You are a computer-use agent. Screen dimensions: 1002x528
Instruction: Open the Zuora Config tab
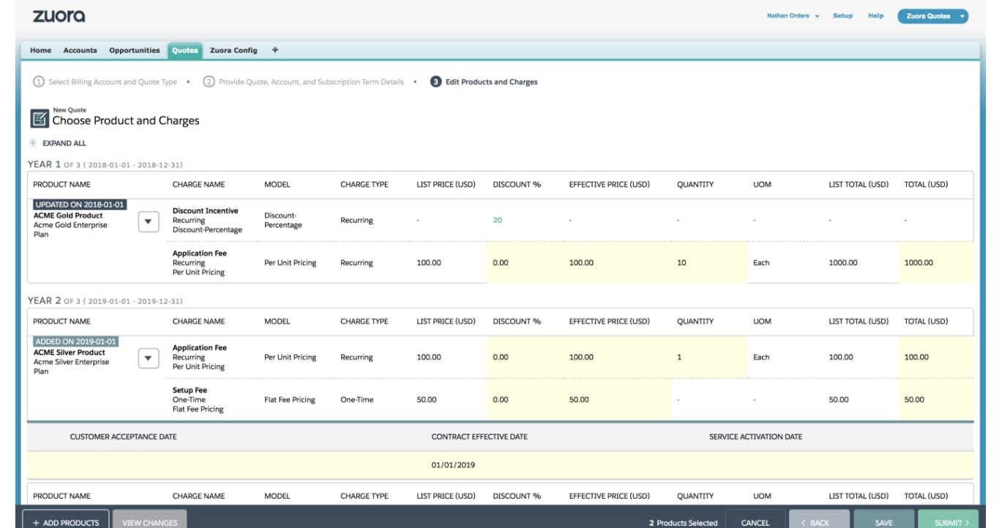tap(234, 50)
